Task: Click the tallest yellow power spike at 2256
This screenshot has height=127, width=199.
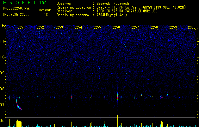Action: (x=118, y=121)
